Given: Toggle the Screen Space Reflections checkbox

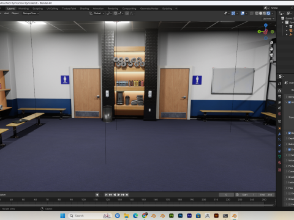Looking at the screenshot, I should tap(290, 150).
